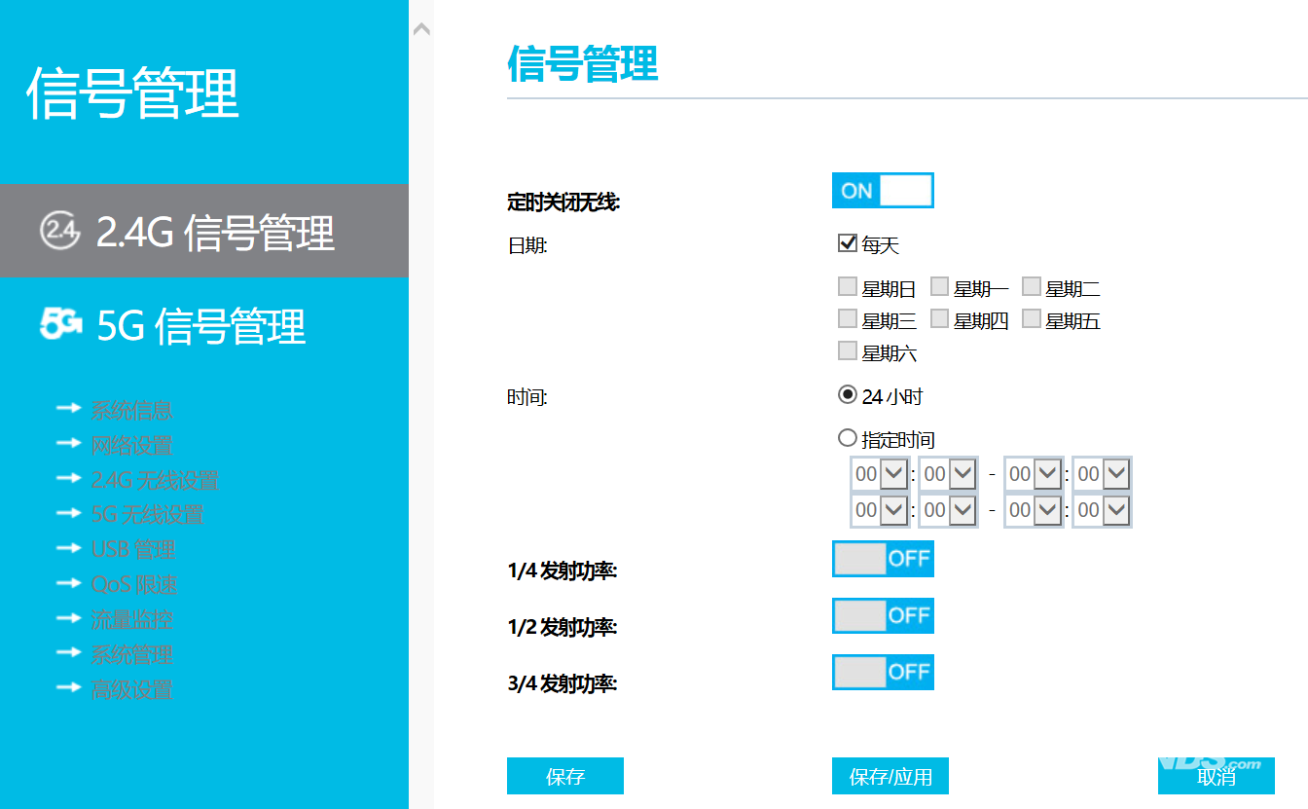Switch to 5G 信号管理 sidebar tab
Image resolution: width=1308 pixels, height=809 pixels.
click(x=204, y=325)
